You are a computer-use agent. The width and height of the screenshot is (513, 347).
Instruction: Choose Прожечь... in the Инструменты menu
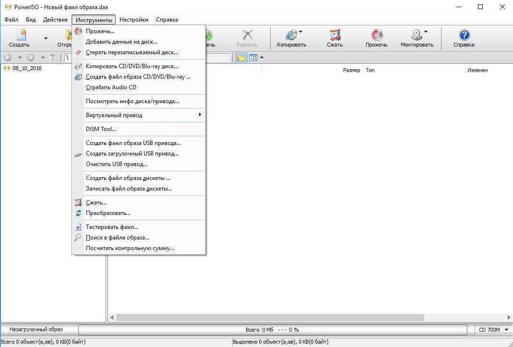coord(139,31)
